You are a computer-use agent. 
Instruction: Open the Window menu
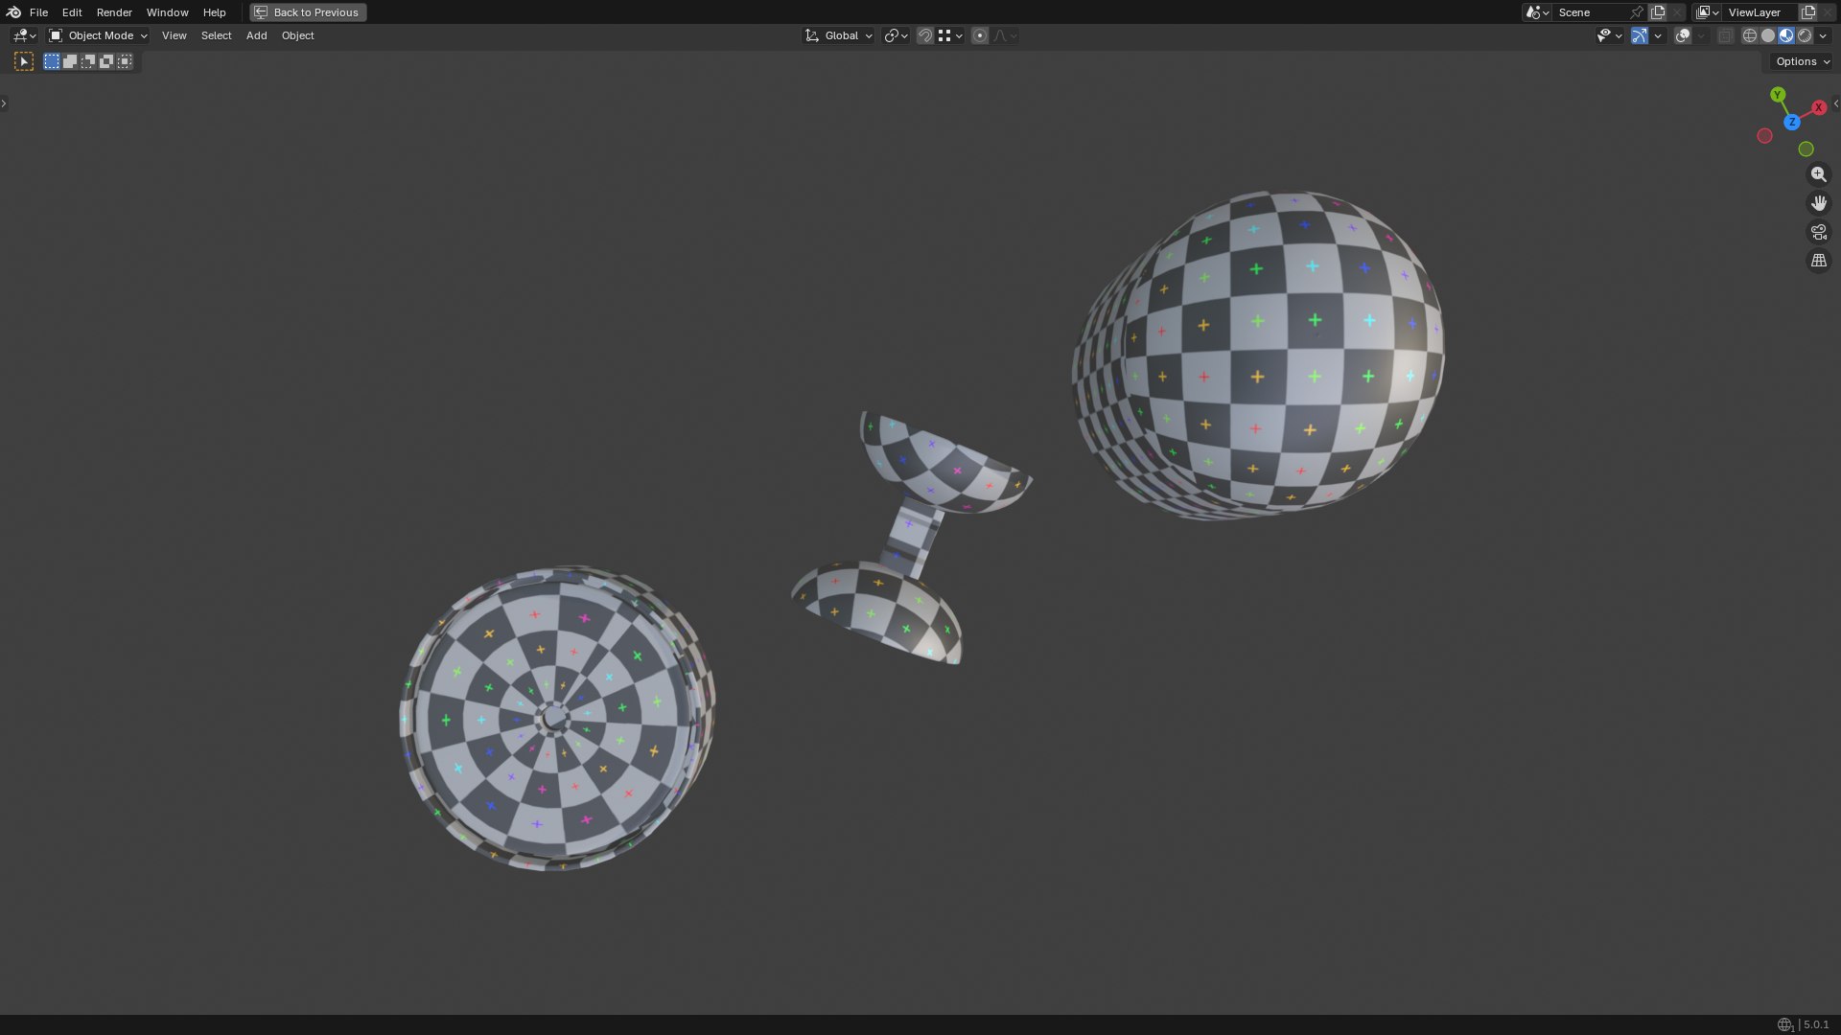167,12
